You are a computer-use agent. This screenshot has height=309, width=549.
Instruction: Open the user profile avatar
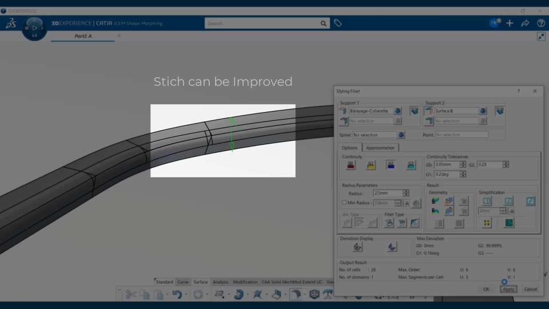[494, 23]
